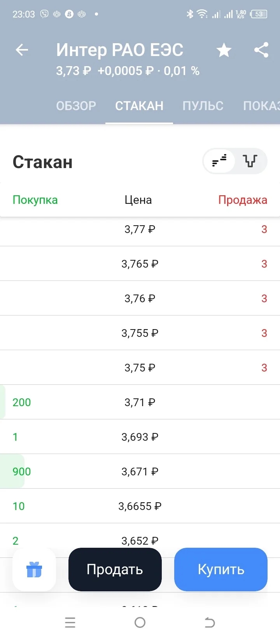Select the 3,77 ₽ sell price row
Image resolution: width=280 pixels, height=638 pixels.
coord(140,229)
